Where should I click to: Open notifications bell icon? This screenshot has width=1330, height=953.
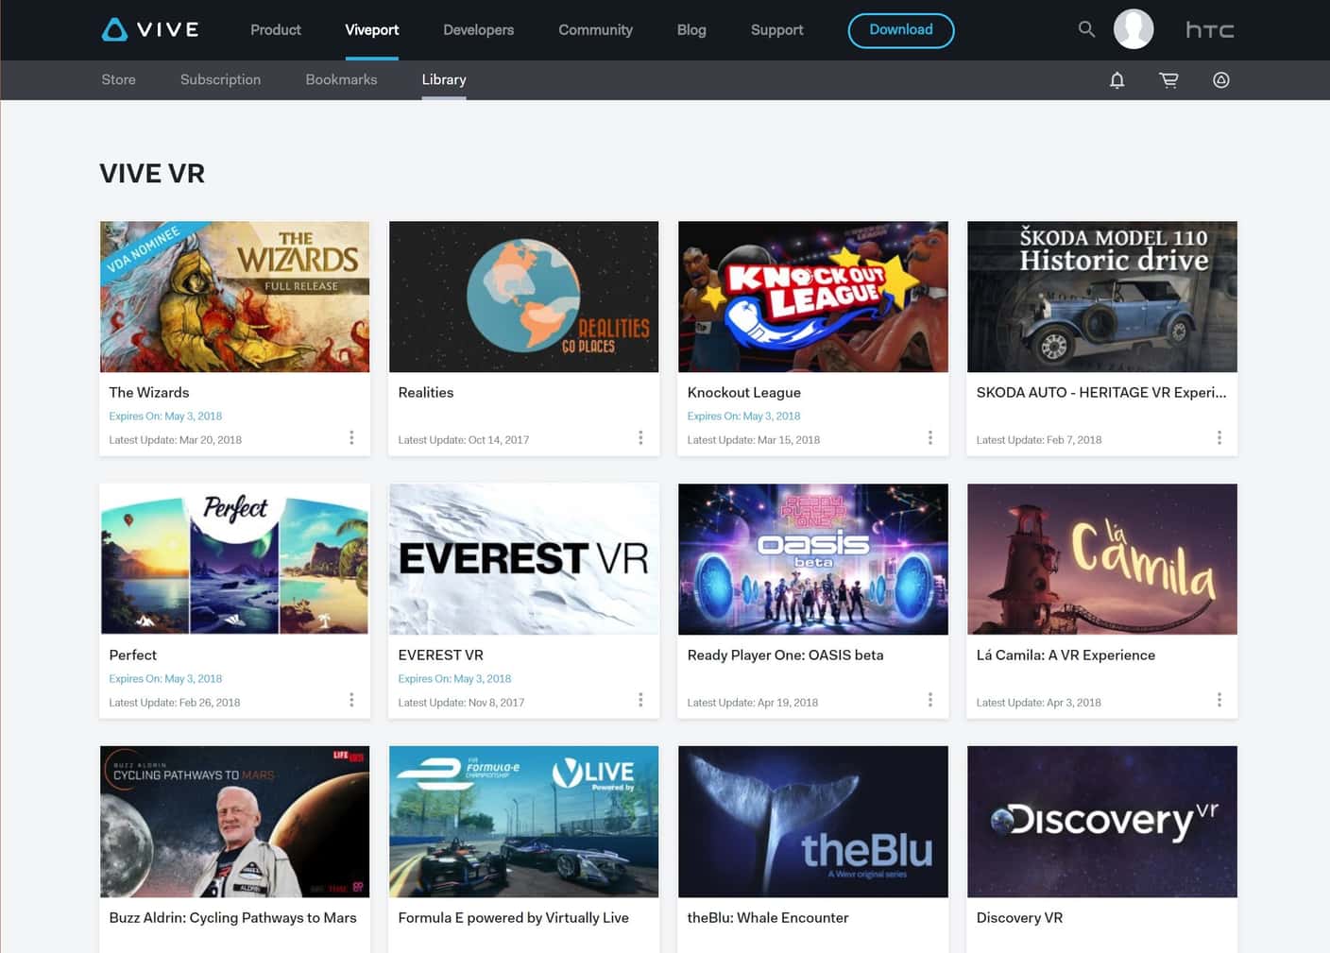point(1117,80)
